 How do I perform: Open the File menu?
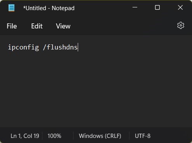[12, 26]
